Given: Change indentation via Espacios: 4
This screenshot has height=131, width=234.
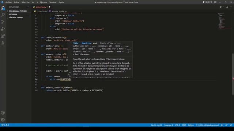Looking at the screenshot, I should pos(169,125).
